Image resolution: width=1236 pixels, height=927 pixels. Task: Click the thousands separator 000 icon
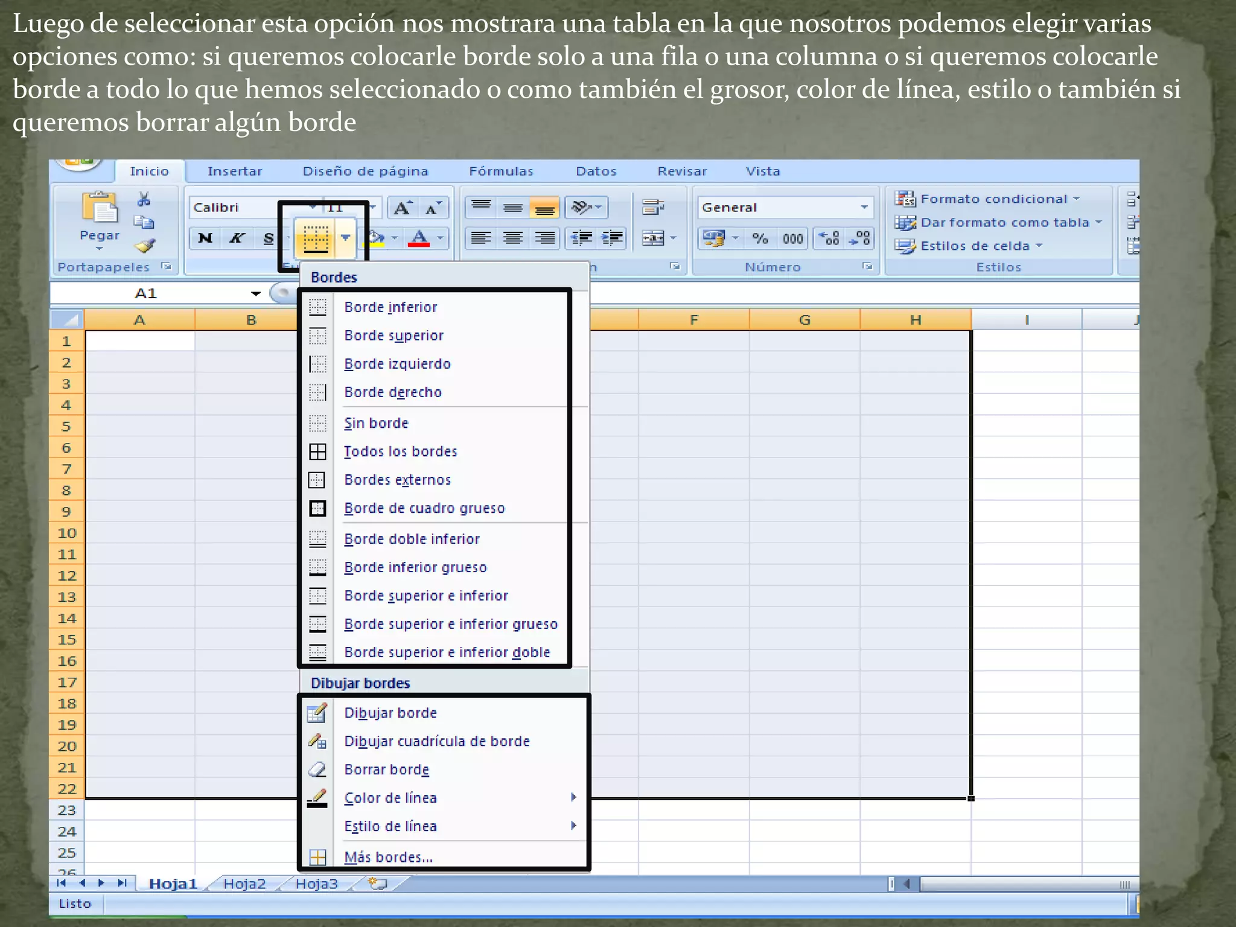point(792,238)
